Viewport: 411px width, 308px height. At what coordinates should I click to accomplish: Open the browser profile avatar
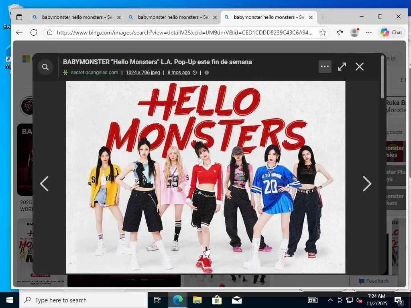pyautogui.click(x=354, y=32)
